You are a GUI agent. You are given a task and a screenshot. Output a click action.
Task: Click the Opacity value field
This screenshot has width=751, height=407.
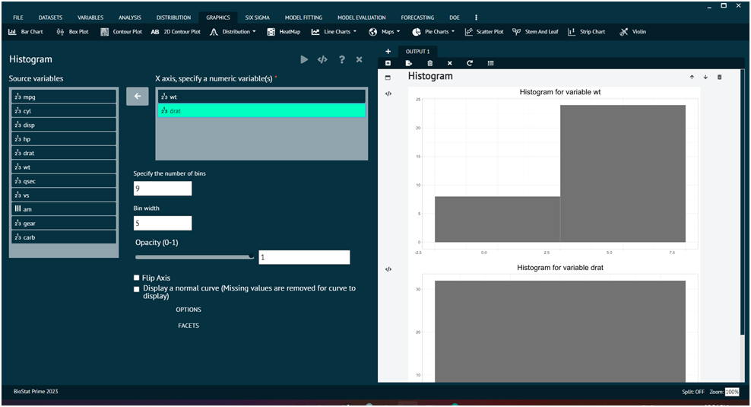[304, 257]
